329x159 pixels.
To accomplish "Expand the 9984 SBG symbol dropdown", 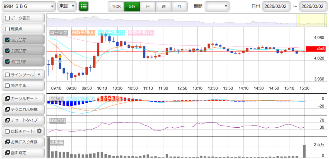I will click(x=28, y=6).
